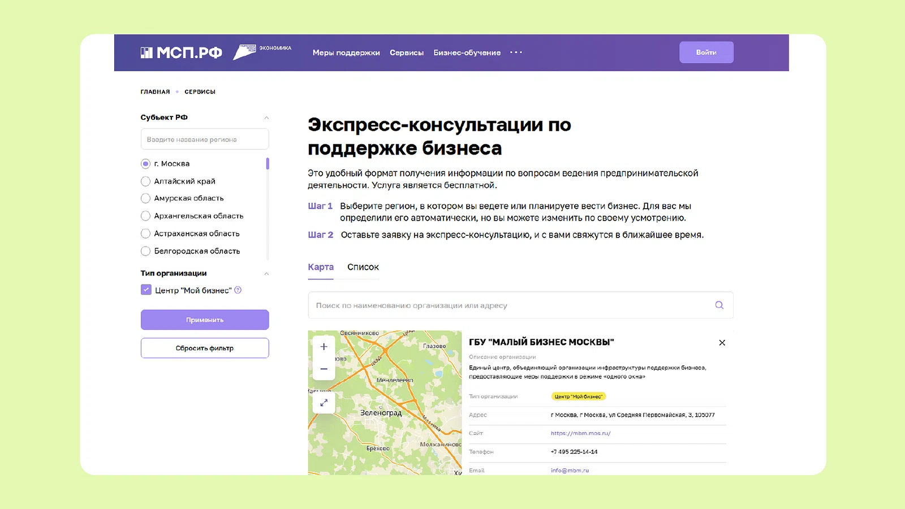Click the Шаг 2 label

click(x=321, y=235)
